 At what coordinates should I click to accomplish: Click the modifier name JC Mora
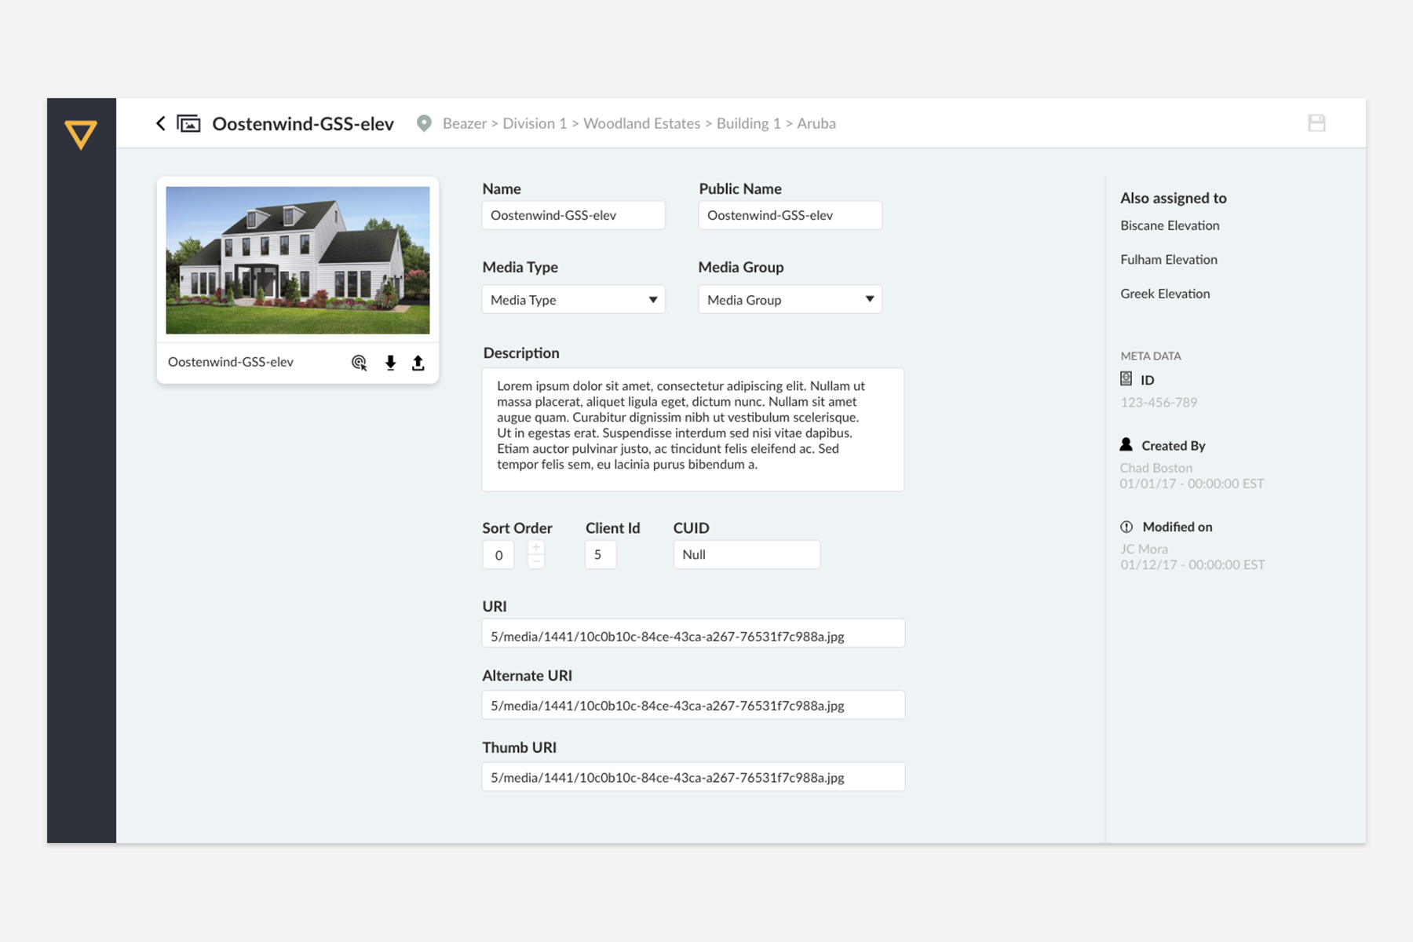tap(1144, 549)
